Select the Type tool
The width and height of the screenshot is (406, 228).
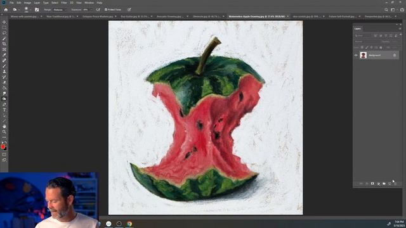[x=4, y=110]
